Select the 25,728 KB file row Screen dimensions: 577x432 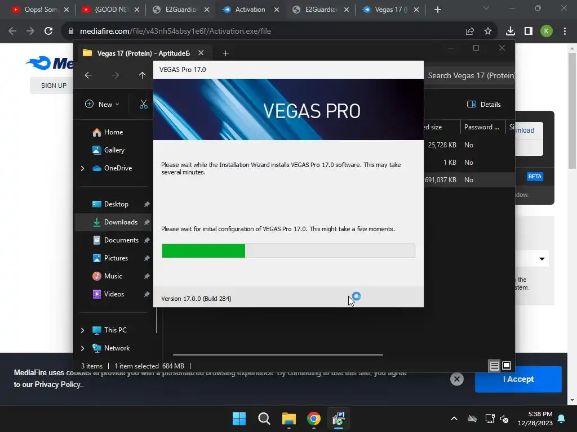pos(469,145)
